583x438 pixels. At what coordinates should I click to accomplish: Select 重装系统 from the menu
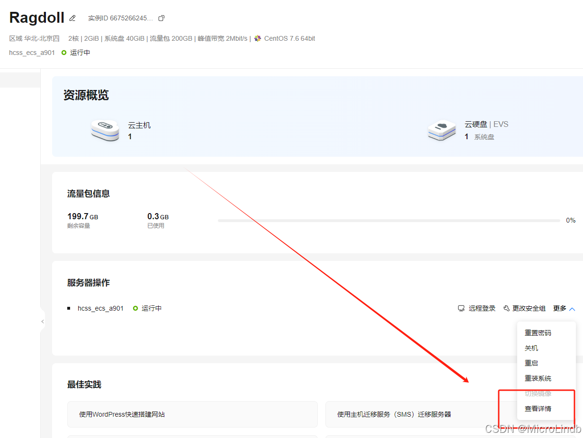(547, 378)
